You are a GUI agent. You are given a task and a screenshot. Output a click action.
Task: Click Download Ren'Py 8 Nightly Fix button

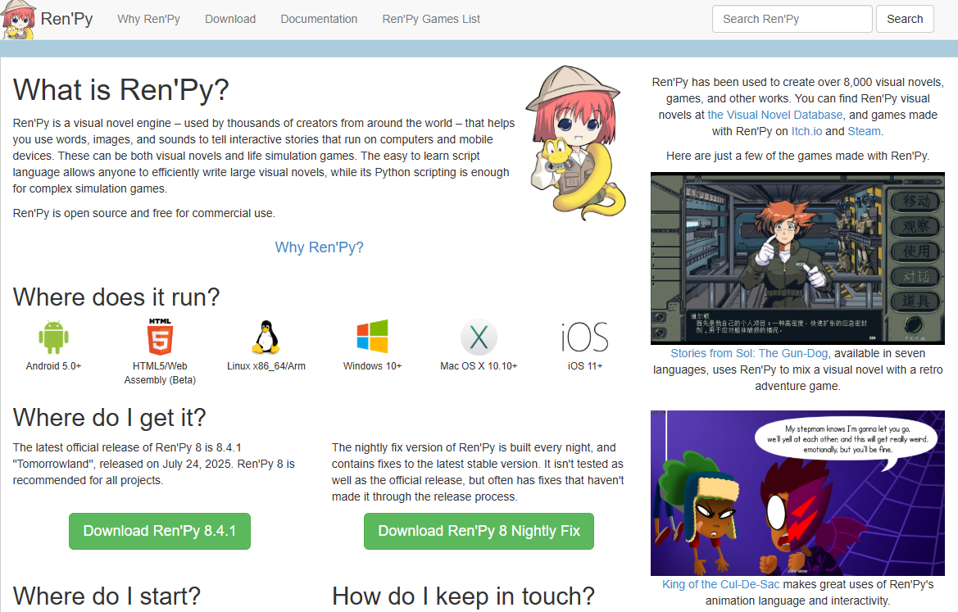479,532
